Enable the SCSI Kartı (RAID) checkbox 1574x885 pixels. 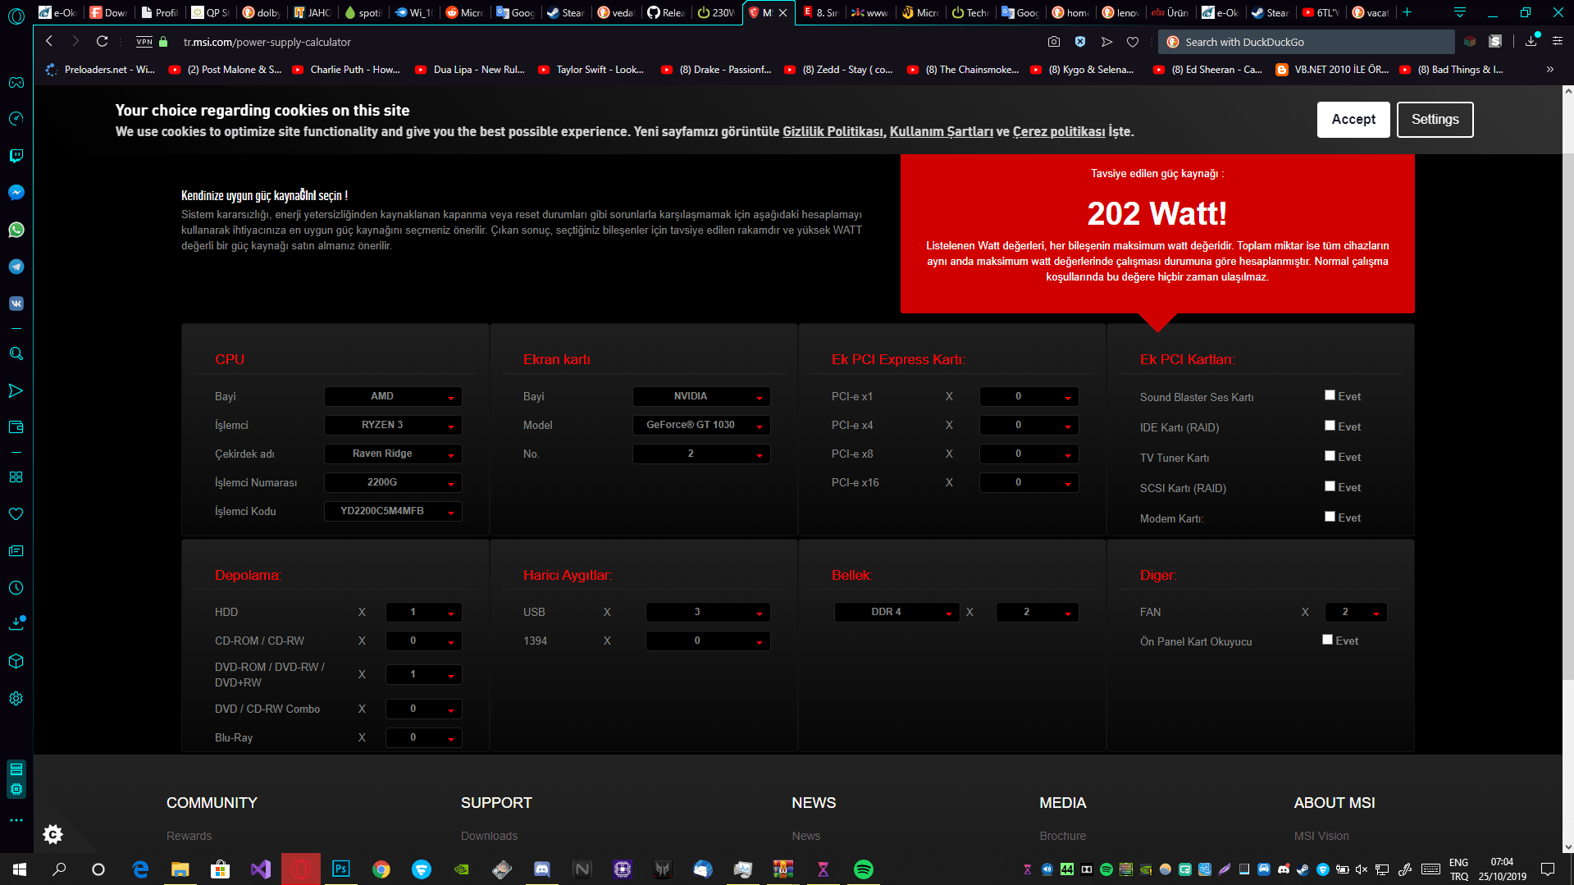pos(1330,486)
